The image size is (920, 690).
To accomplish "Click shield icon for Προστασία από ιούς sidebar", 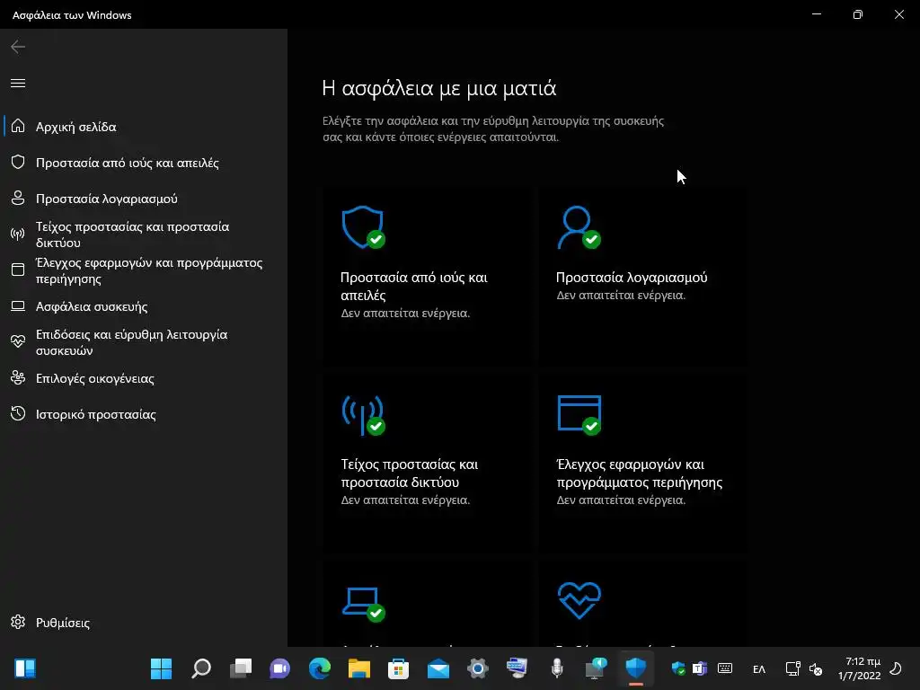I will 18,162.
